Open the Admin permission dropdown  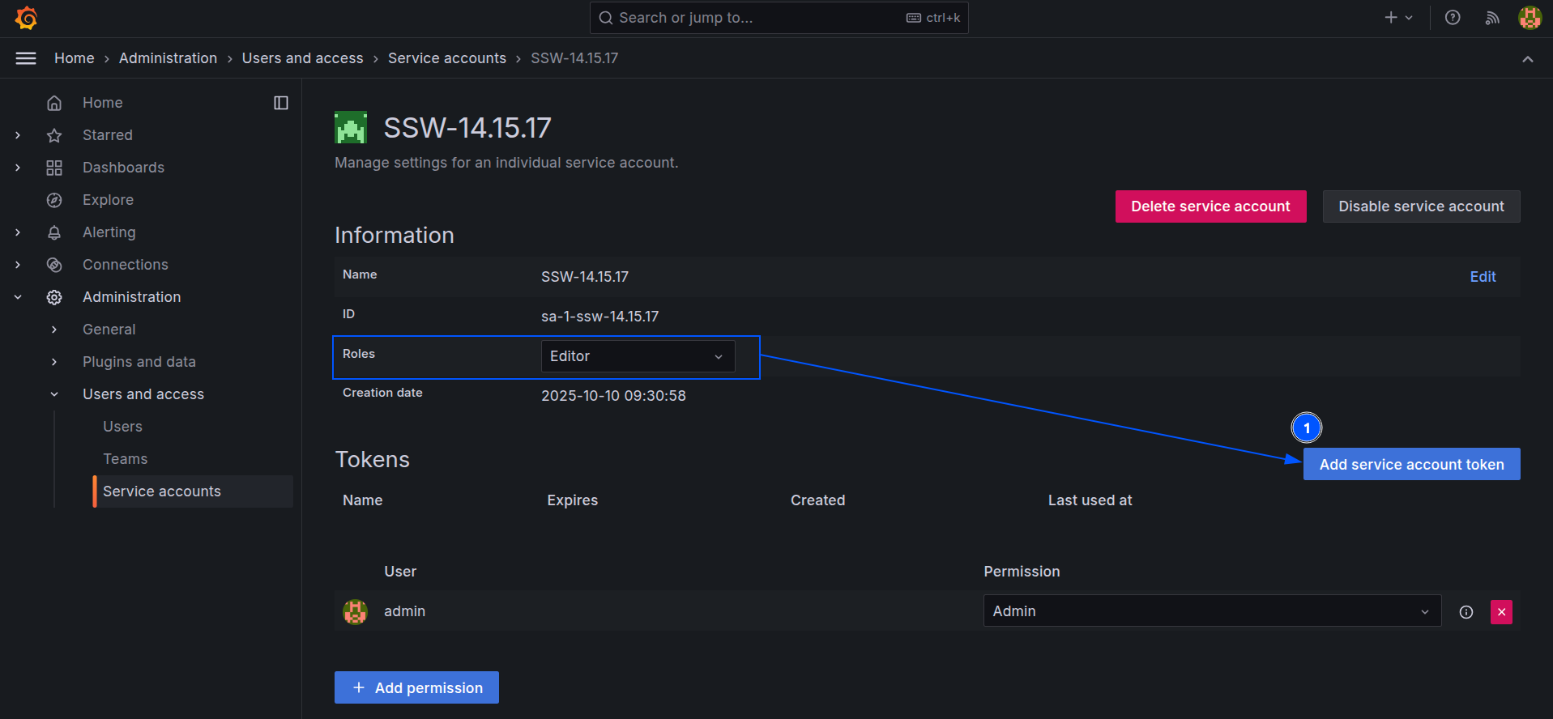click(x=1211, y=611)
